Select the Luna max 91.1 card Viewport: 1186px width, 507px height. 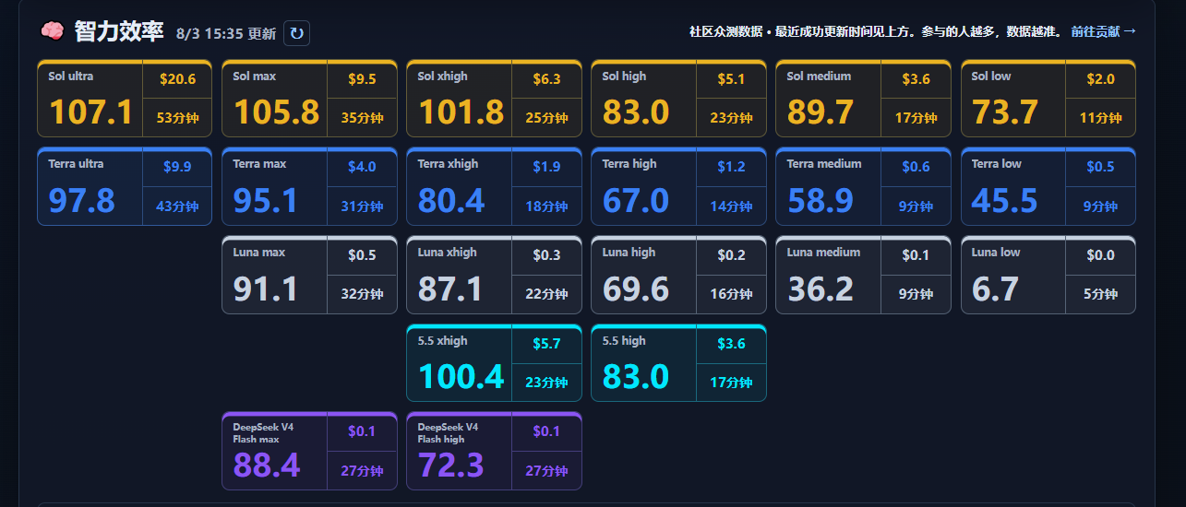[x=309, y=275]
